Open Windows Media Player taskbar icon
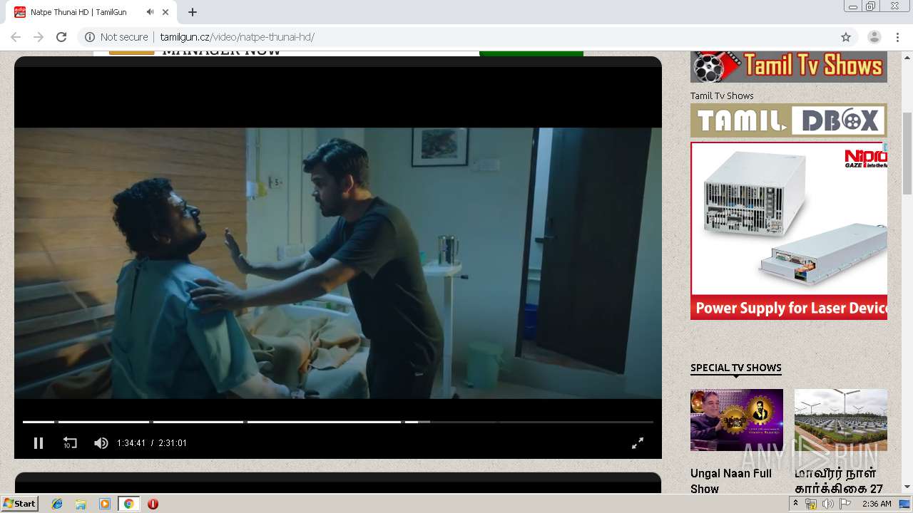This screenshot has height=513, width=913. [x=105, y=504]
